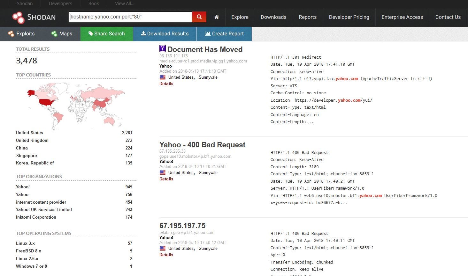The image size is (468, 276).
Task: Open the Exploits tab
Action: (21, 34)
